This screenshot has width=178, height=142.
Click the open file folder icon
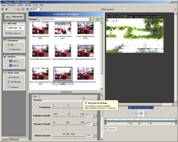[x=15, y=9]
